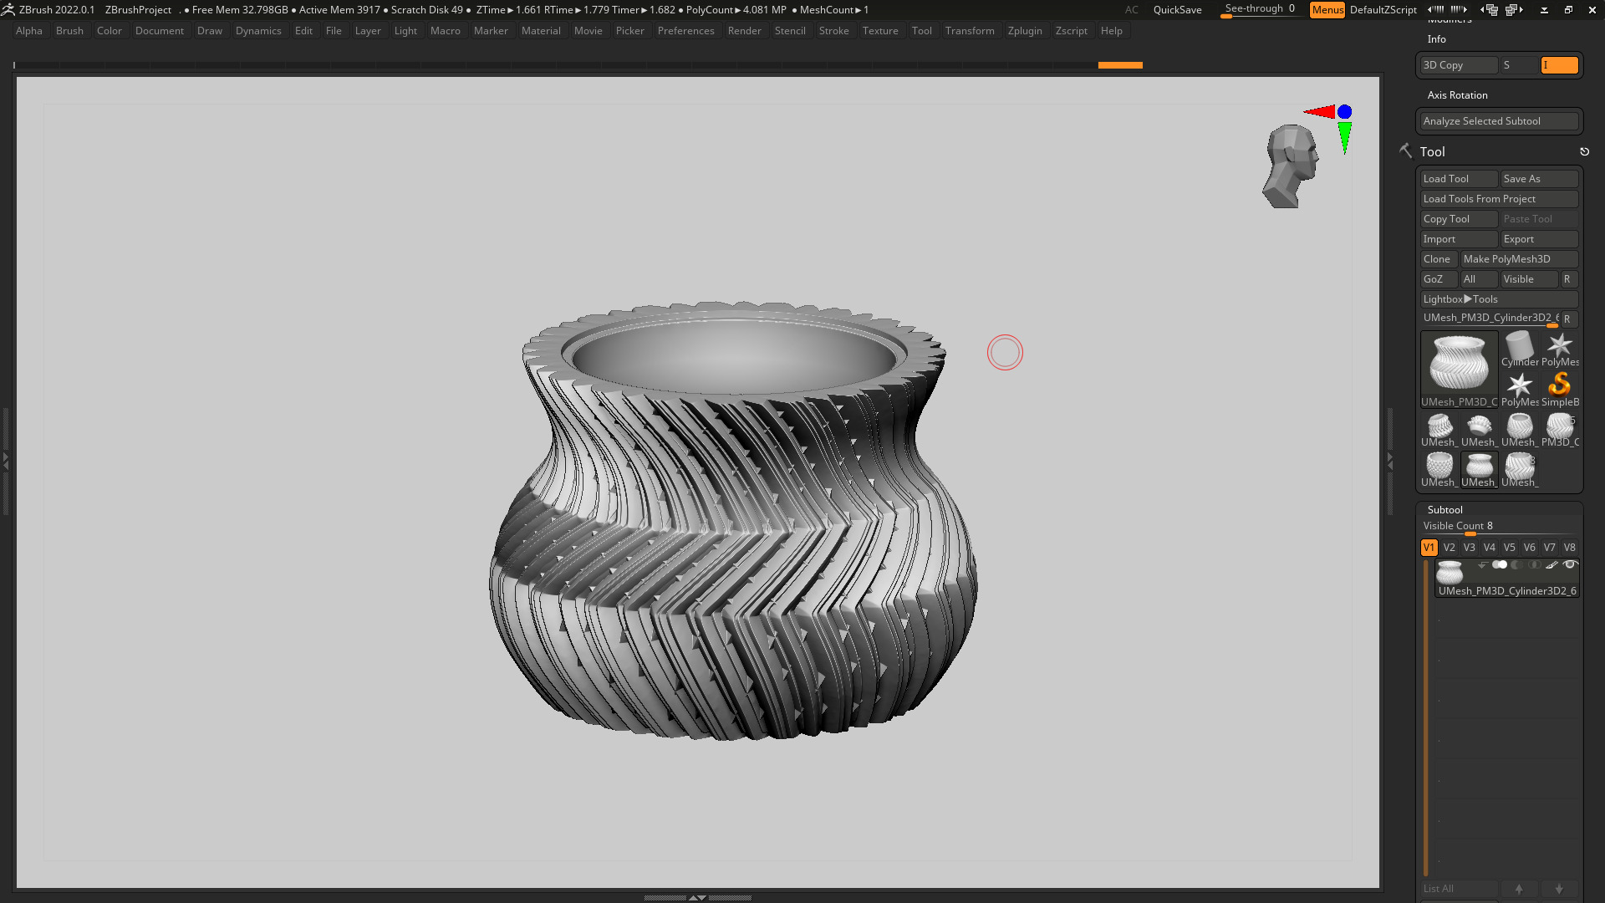Select the UMesh tool numbered 8
The height and width of the screenshot is (903, 1605).
(1520, 469)
